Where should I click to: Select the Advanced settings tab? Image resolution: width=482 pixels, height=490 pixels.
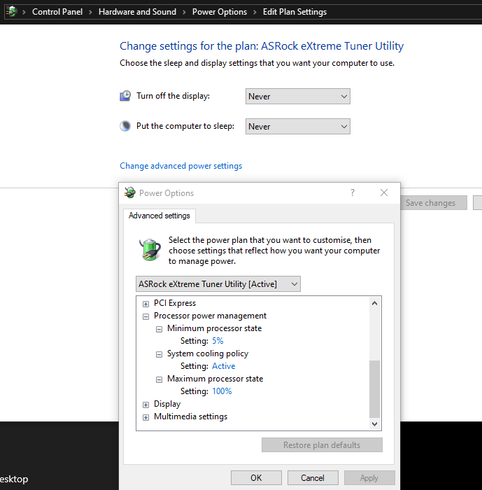[x=160, y=216]
